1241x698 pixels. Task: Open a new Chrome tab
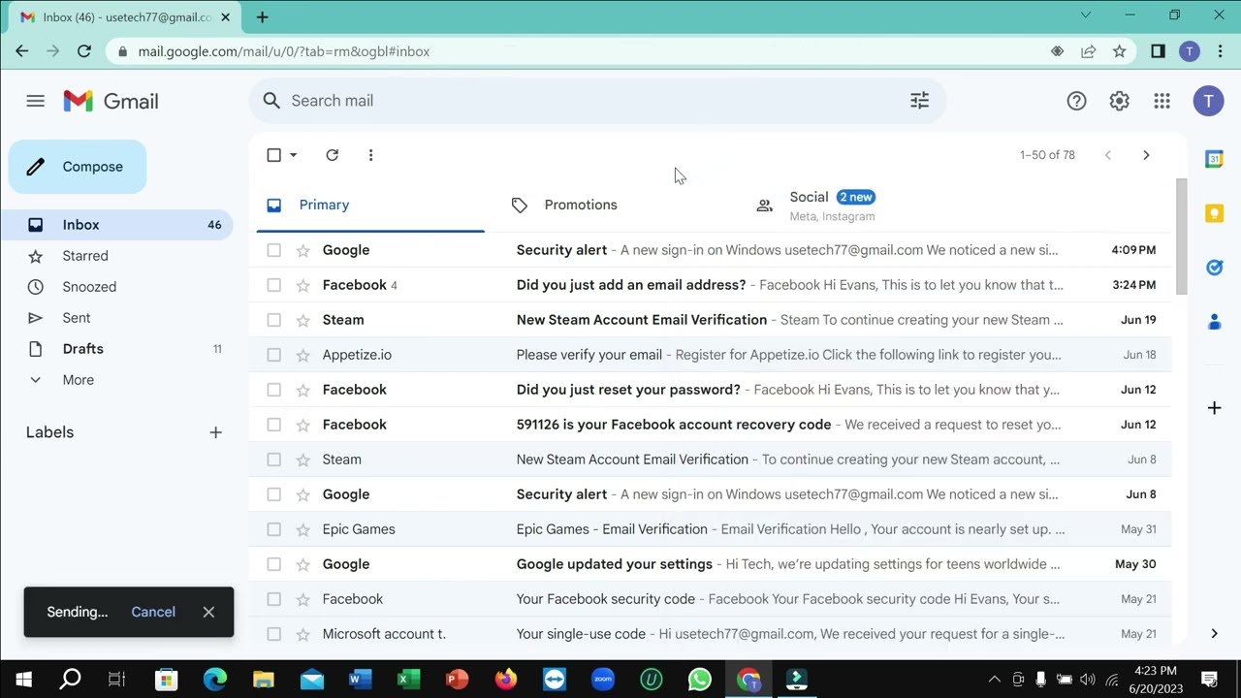pos(262,16)
